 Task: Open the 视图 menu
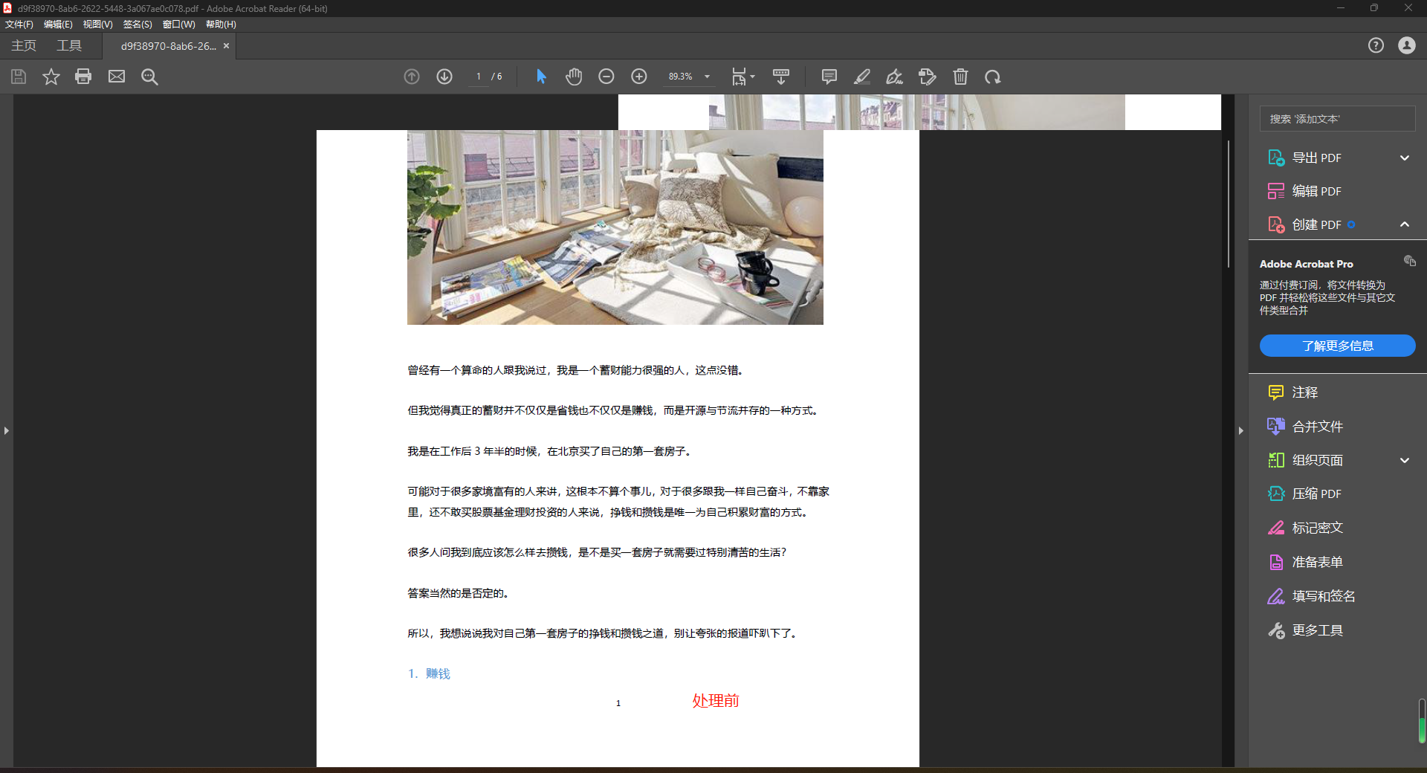tap(97, 24)
